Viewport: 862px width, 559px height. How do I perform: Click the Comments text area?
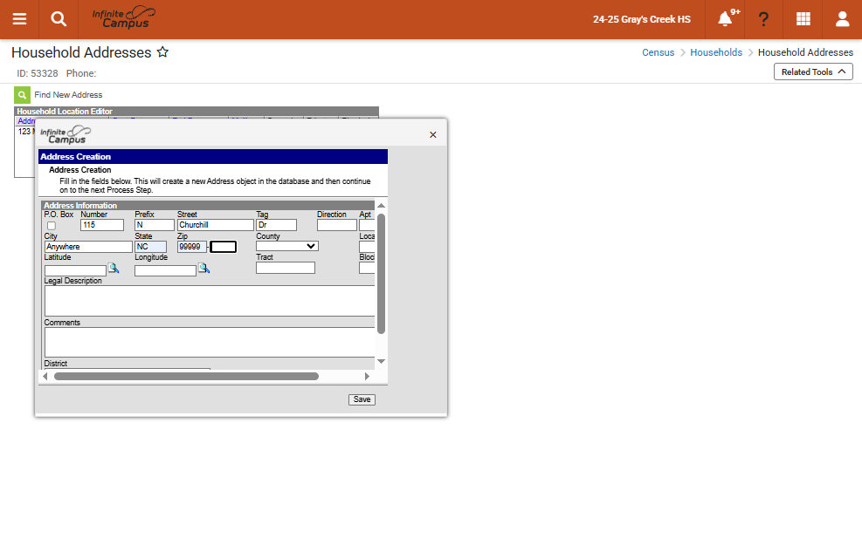(210, 343)
